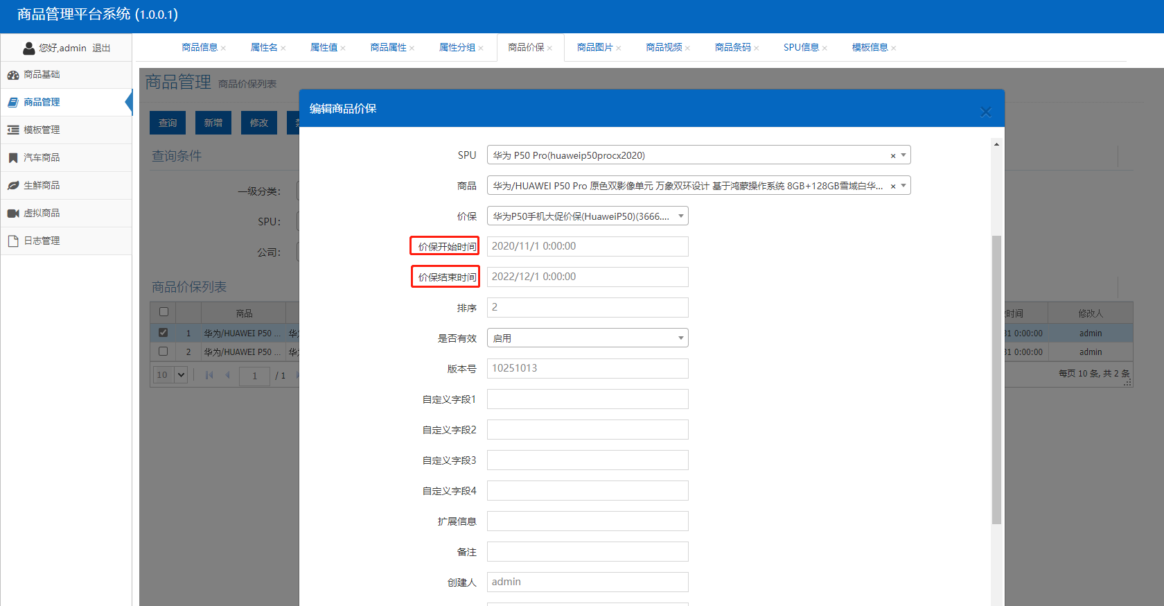
Task: Click the dialog scrollbar up arrow
Action: click(x=996, y=145)
